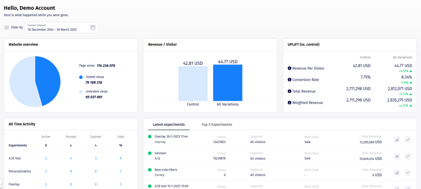Open paused A/B Test count link
The height and width of the screenshot is (189, 421).
[x=71, y=158]
